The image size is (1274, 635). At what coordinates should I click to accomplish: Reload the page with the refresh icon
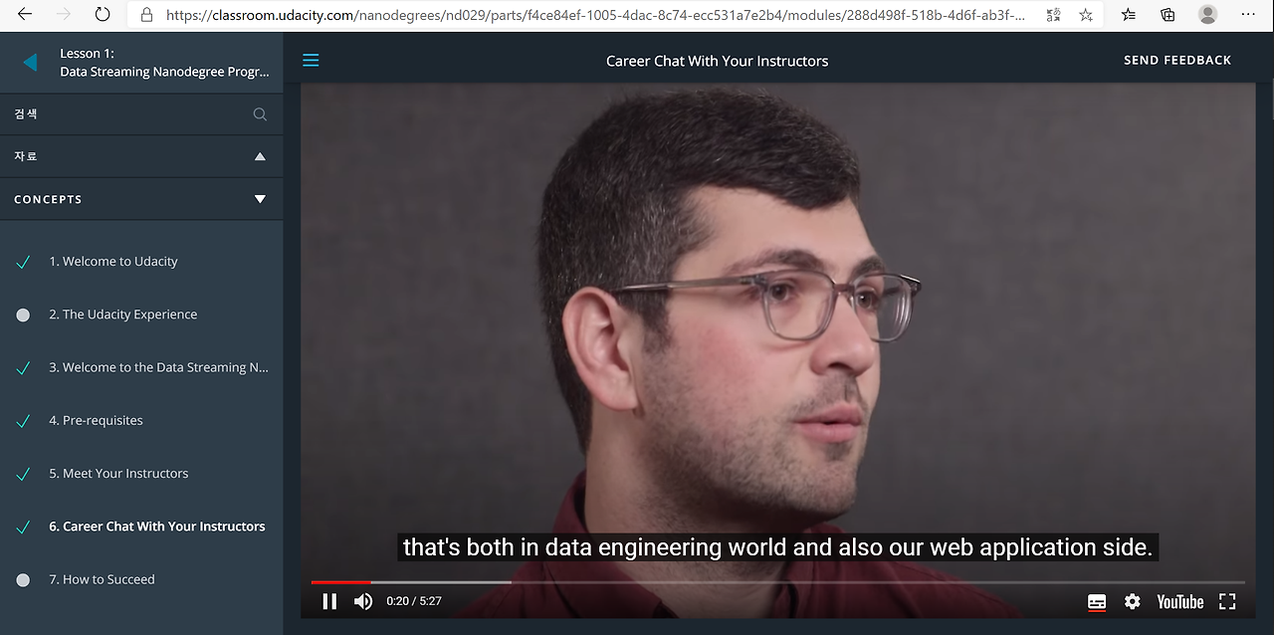[103, 15]
